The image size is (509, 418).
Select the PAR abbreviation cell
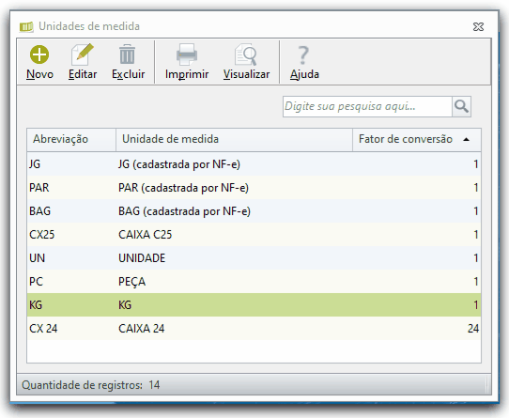point(71,188)
